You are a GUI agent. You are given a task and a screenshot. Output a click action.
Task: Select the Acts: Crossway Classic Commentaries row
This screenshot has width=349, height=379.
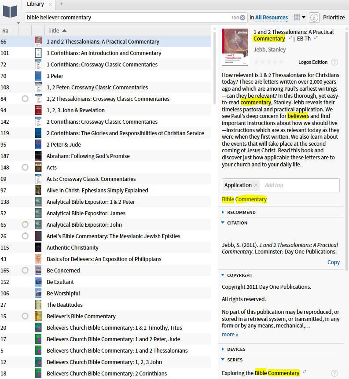105,179
